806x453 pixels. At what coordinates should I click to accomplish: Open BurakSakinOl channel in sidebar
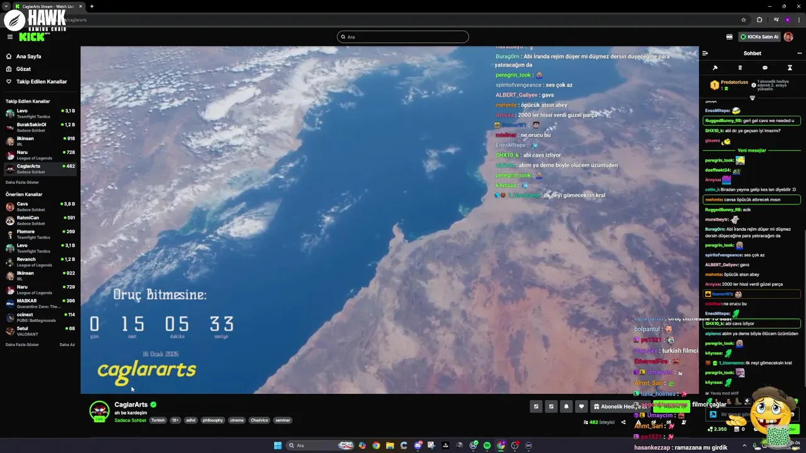40,127
